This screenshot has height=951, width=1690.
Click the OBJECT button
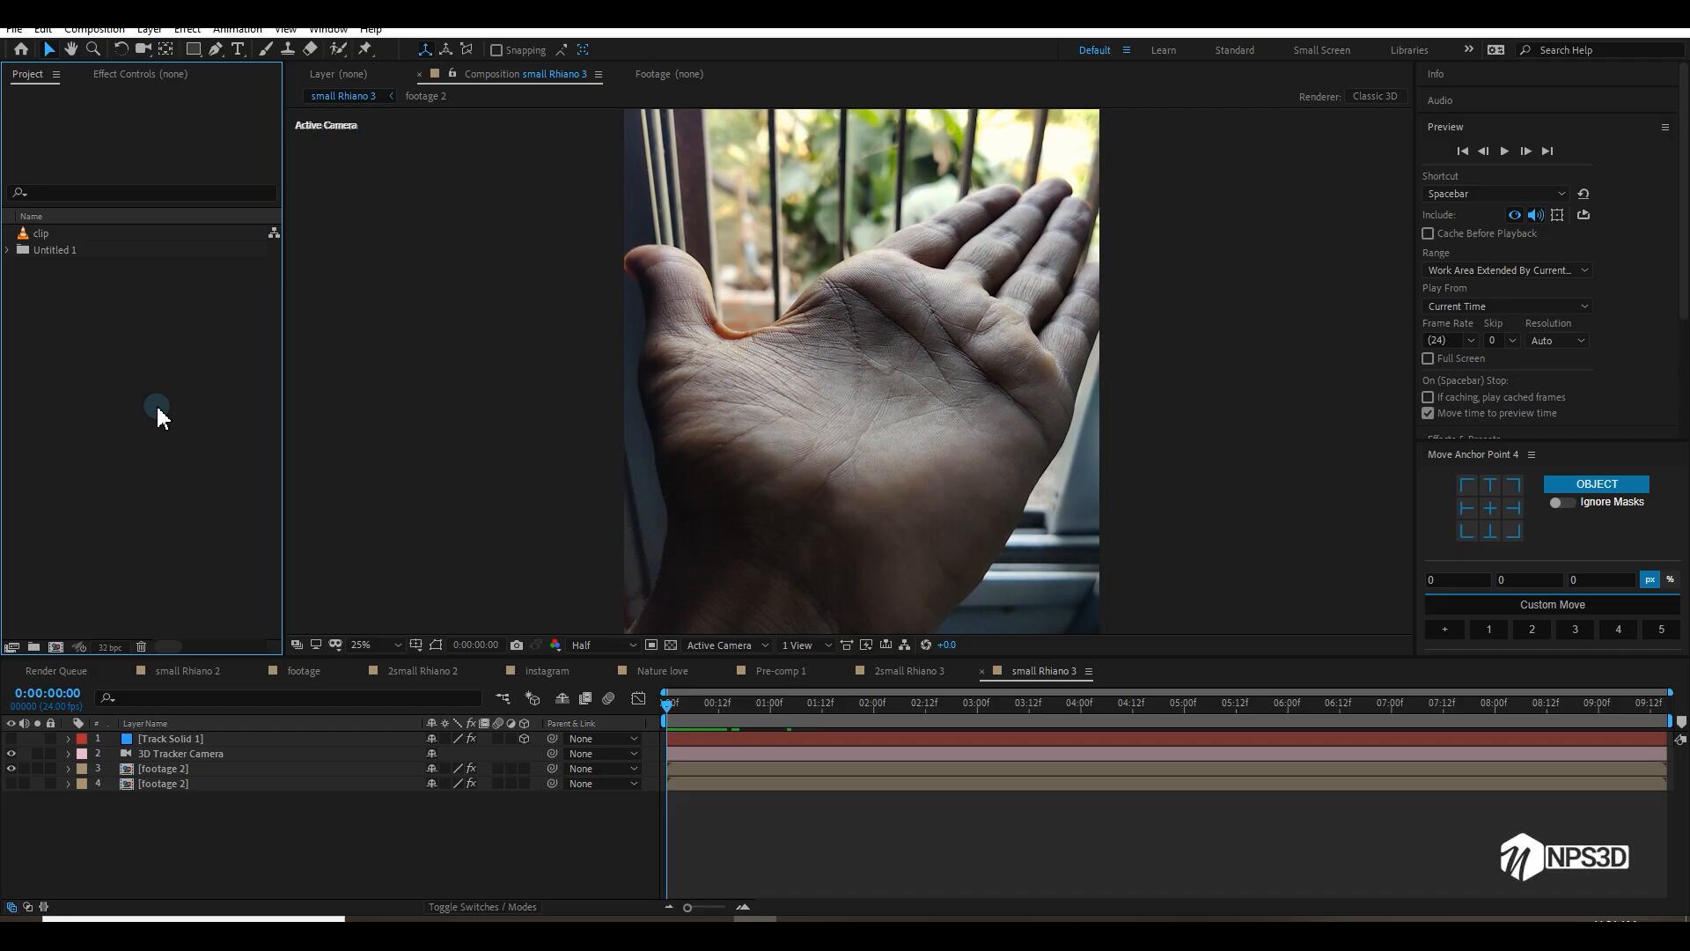tap(1596, 484)
